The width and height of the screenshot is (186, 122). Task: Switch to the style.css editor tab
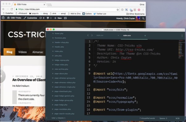point(100,35)
